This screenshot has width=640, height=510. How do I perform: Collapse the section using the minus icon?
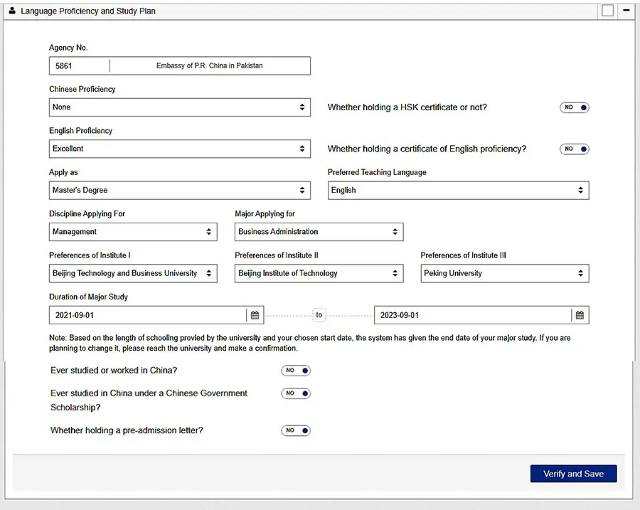(626, 11)
